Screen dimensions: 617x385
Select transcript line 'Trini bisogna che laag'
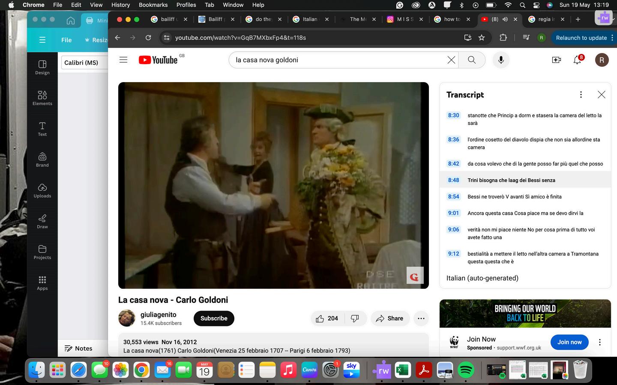(x=525, y=180)
